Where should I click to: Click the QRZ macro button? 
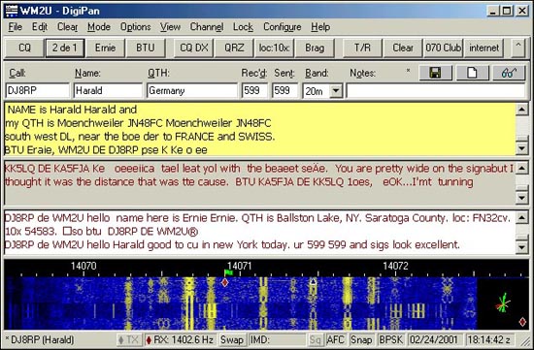(x=234, y=48)
